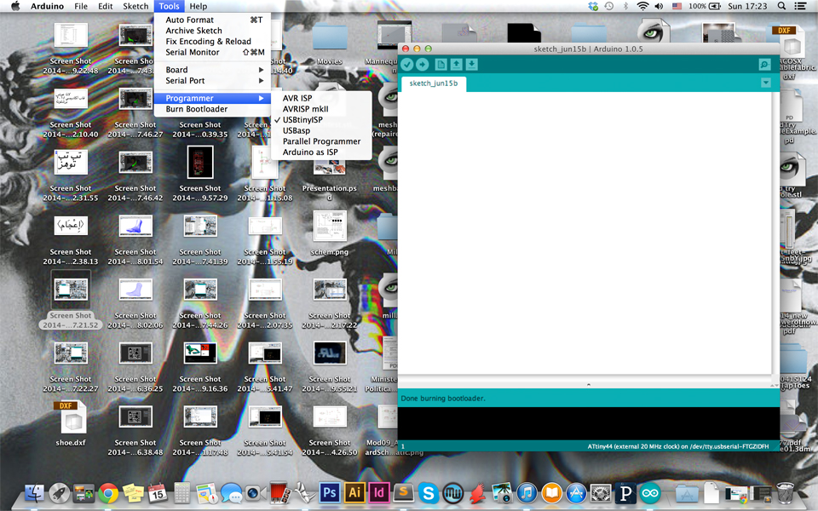Click the highlighted Programmer menu entry

point(212,98)
